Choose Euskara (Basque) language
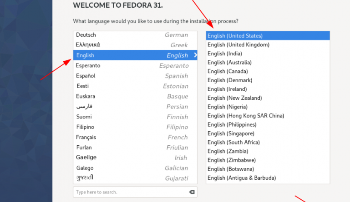 tap(135, 96)
